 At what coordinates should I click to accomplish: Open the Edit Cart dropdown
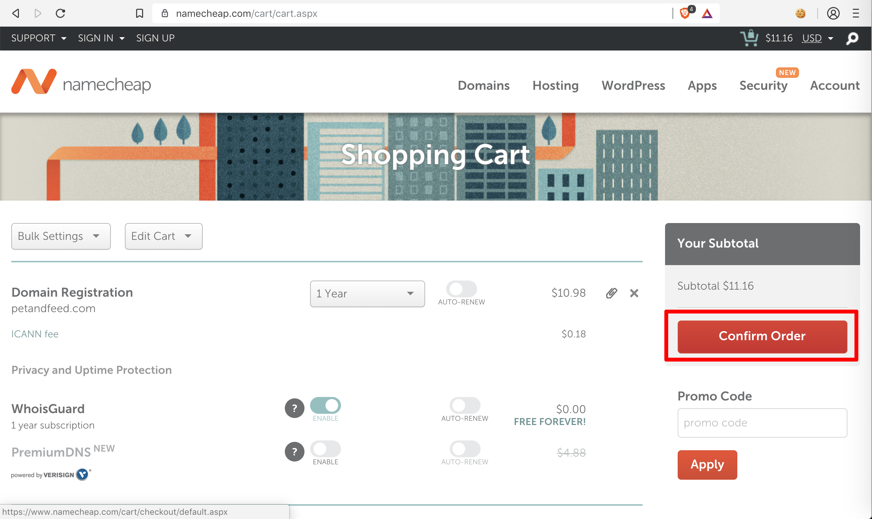[x=163, y=236]
